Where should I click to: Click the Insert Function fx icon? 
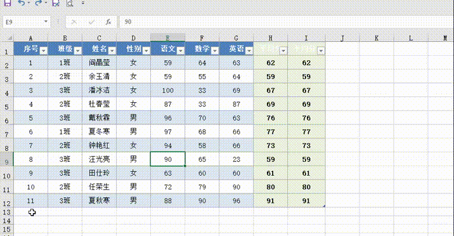point(108,22)
